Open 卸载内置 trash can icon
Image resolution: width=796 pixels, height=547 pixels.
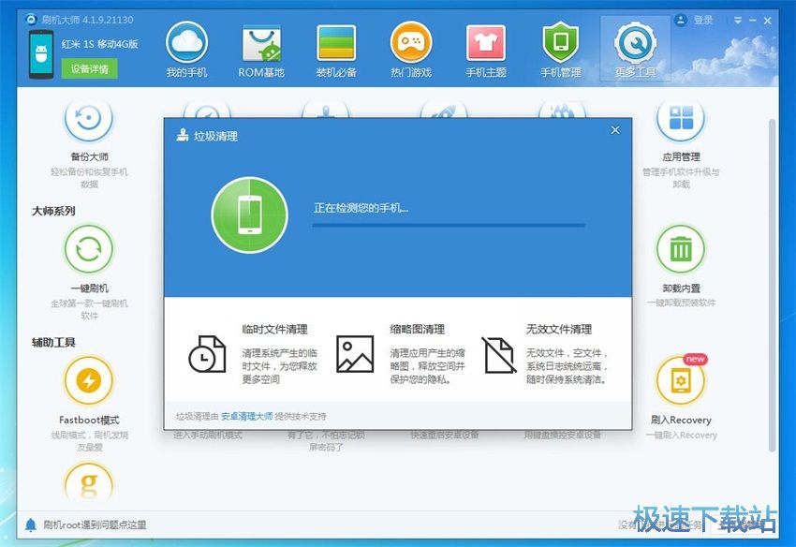[681, 249]
